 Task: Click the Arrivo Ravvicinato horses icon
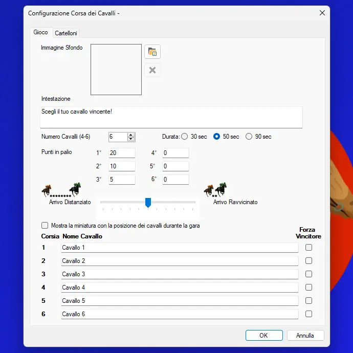point(215,190)
